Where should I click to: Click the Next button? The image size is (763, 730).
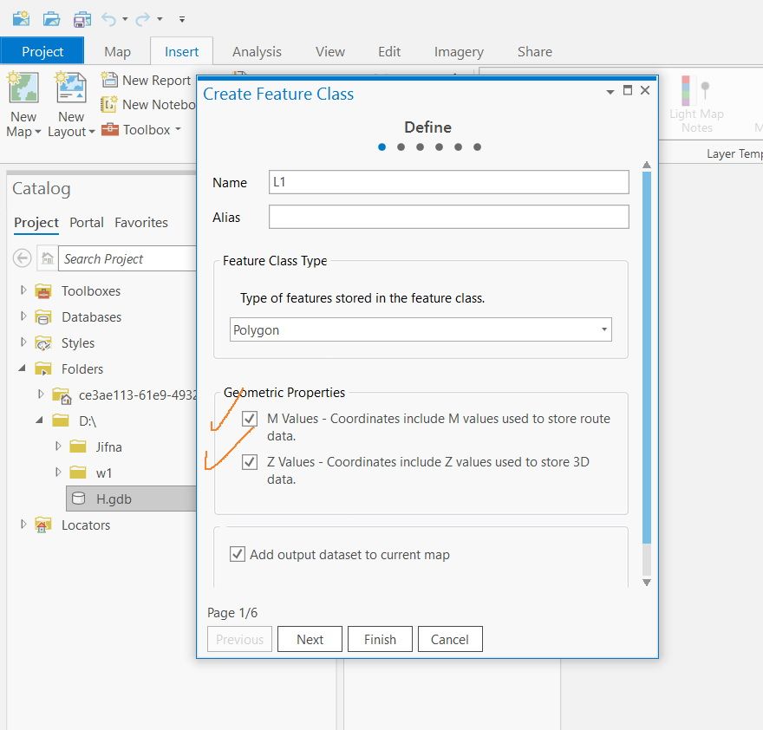point(310,639)
